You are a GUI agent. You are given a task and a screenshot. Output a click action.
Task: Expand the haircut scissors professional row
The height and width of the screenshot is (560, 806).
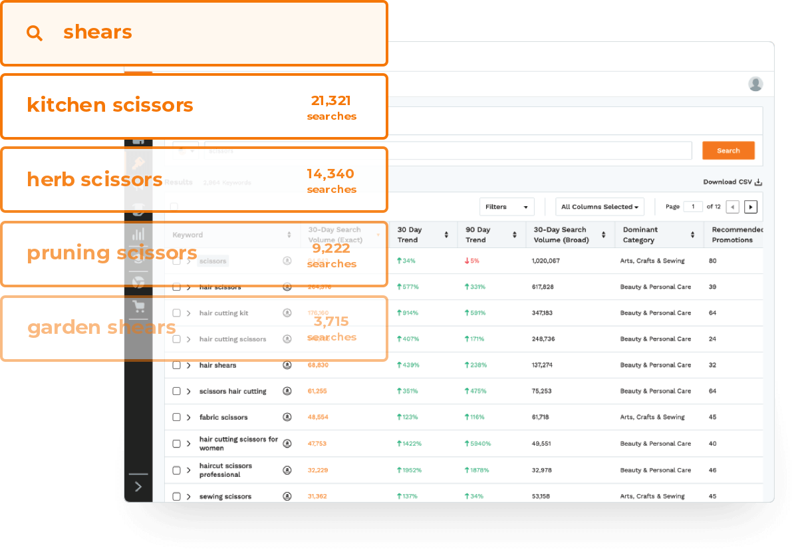pyautogui.click(x=189, y=470)
